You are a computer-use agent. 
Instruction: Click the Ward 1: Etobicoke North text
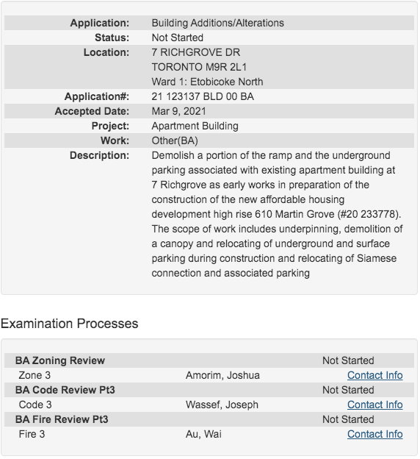[x=207, y=82]
